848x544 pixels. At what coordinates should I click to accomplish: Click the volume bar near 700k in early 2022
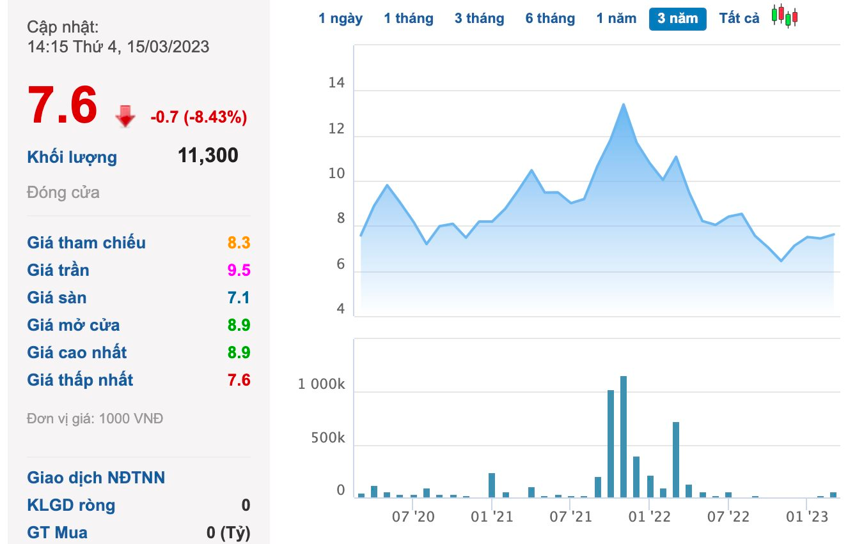click(676, 460)
